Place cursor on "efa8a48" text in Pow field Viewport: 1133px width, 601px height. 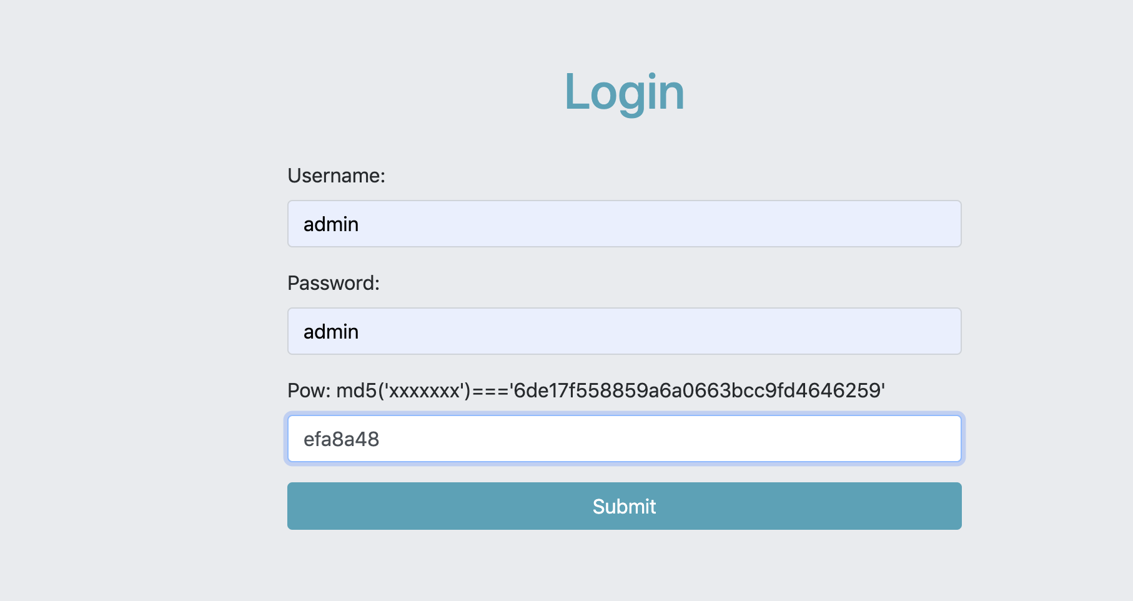(x=341, y=439)
